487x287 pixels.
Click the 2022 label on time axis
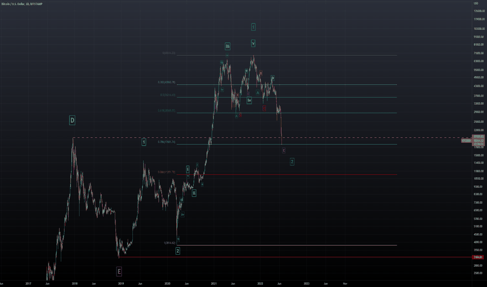pyautogui.click(x=260, y=283)
